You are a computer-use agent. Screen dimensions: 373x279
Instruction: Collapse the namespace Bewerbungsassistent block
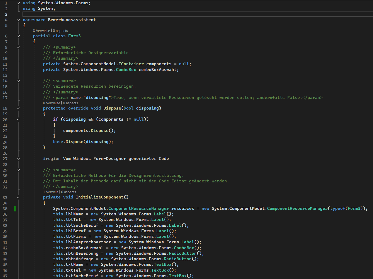18,20
